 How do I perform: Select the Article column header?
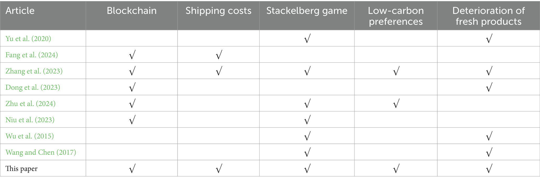[20, 11]
